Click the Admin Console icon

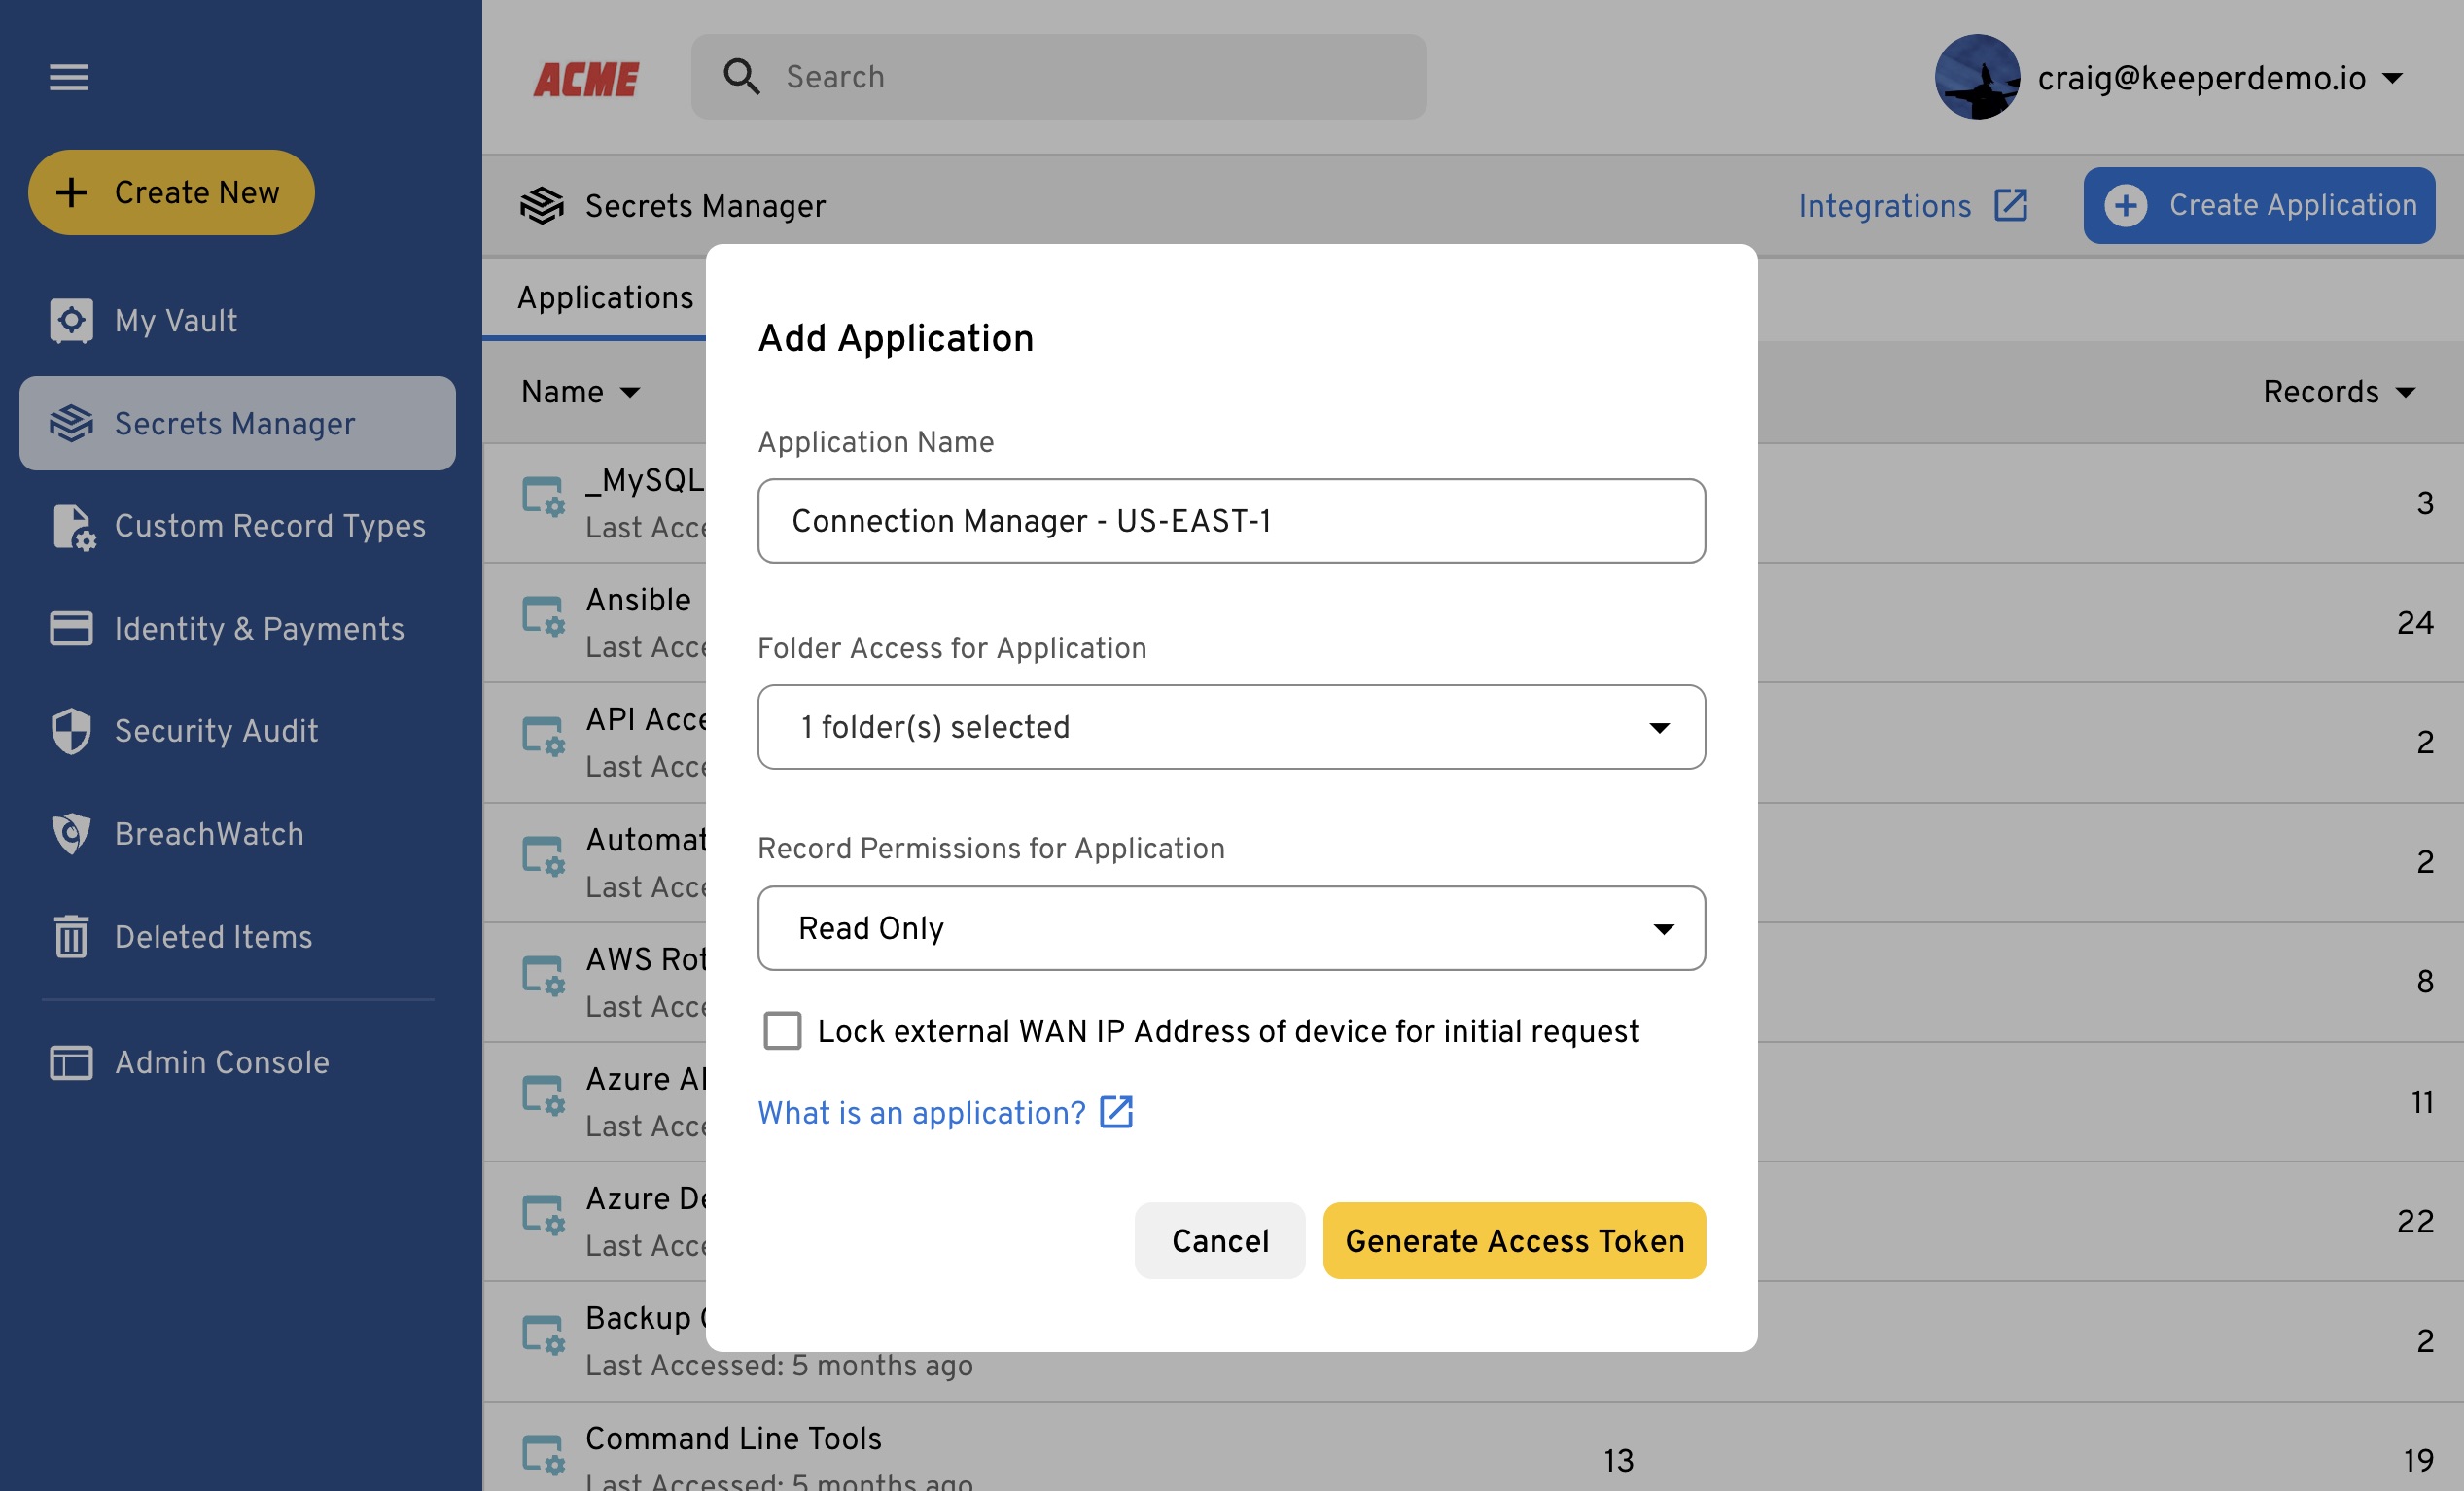click(x=71, y=1062)
